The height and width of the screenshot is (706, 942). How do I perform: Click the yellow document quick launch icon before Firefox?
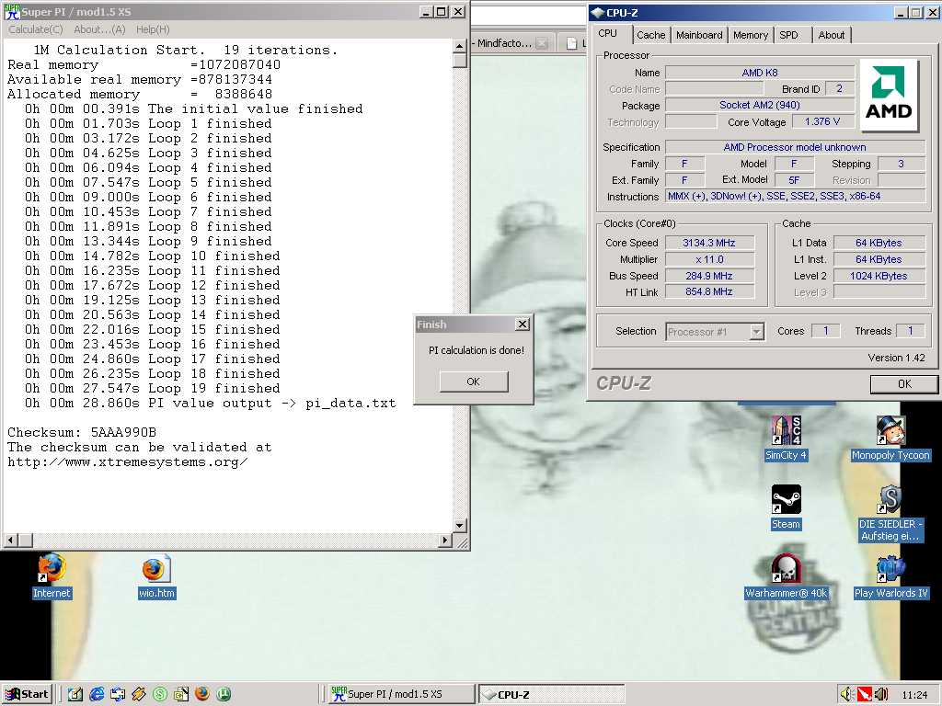(181, 694)
